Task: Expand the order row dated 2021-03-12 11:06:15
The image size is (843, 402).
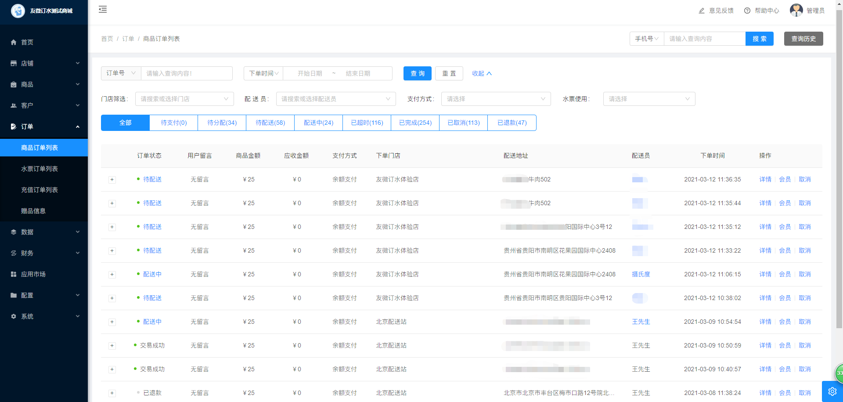Action: point(112,275)
